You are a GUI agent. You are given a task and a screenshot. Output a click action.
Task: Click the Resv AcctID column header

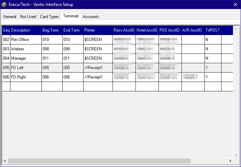(124, 30)
